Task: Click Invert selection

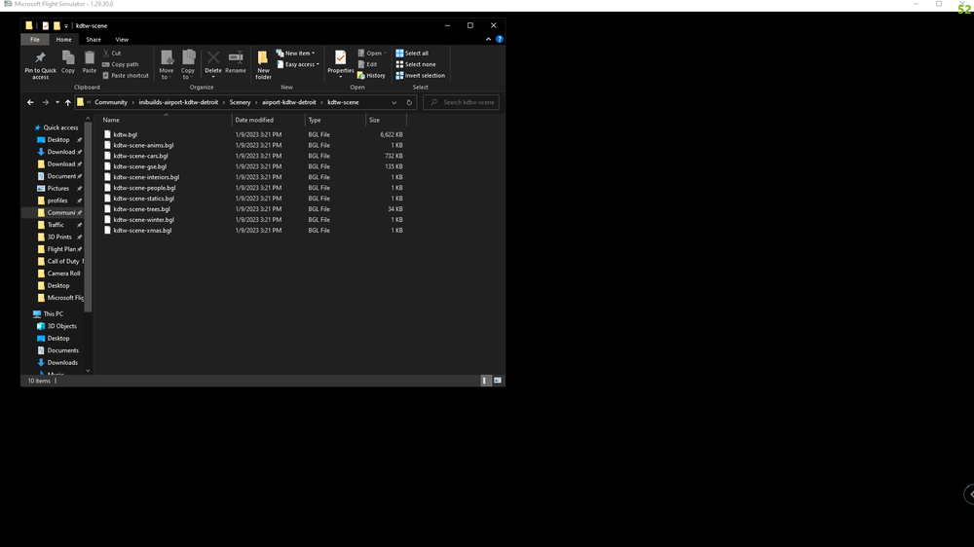Action: click(x=421, y=76)
